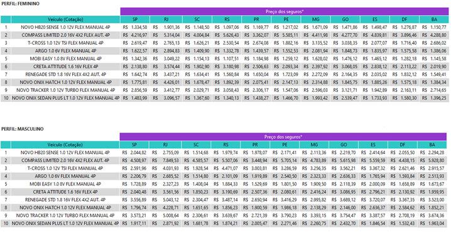Viewport: 451px width, 237px height.
Task: Click PERFIL: MASCULINO title text
Action: pyautogui.click(x=23, y=129)
